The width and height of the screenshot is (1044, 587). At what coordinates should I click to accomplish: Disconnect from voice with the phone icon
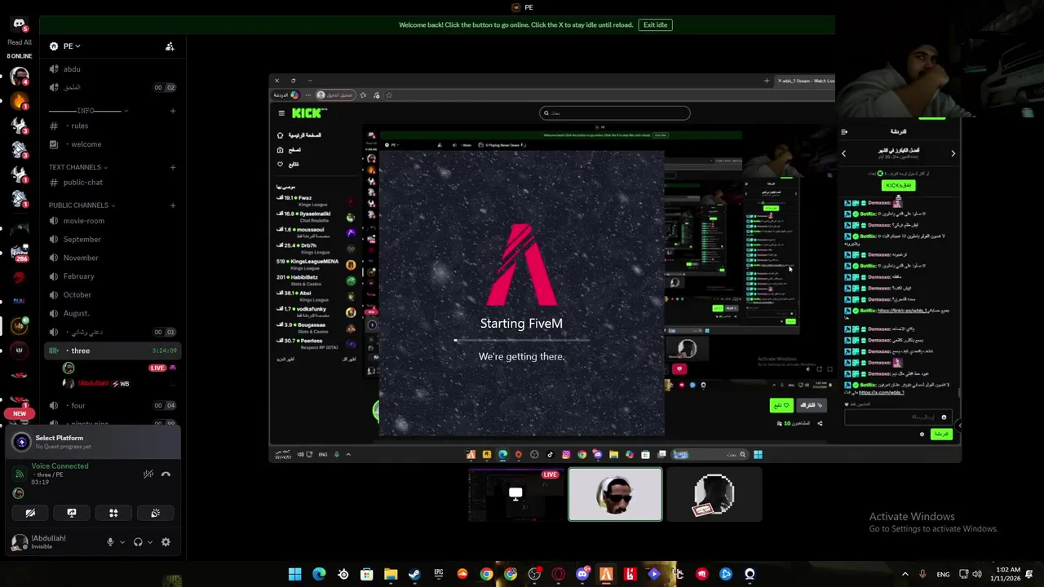[x=166, y=474]
